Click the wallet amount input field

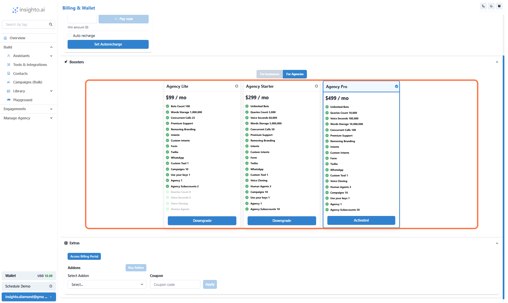click(82, 19)
